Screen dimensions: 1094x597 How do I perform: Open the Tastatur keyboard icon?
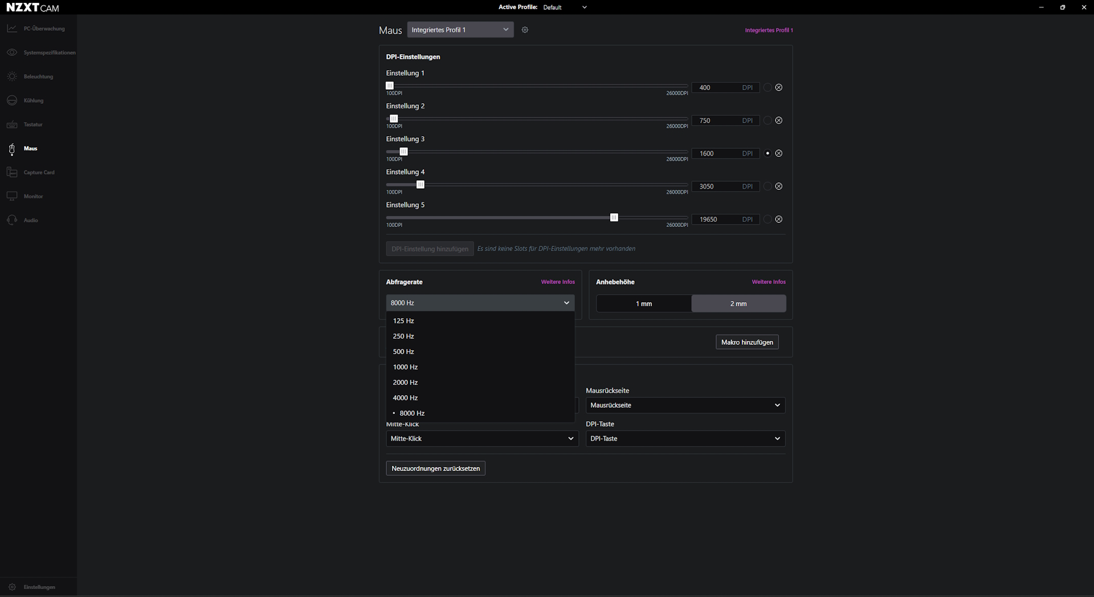12,124
